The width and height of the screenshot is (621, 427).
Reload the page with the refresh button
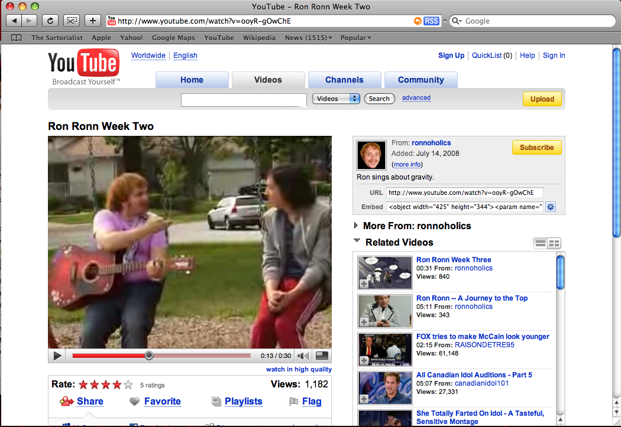click(x=50, y=21)
